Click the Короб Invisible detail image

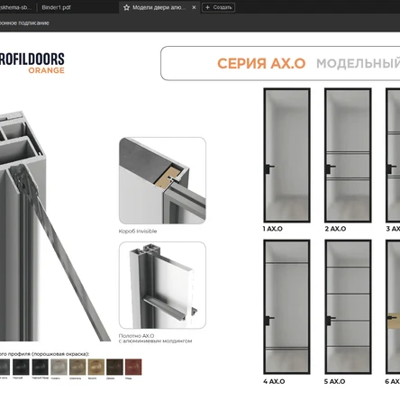(x=162, y=180)
